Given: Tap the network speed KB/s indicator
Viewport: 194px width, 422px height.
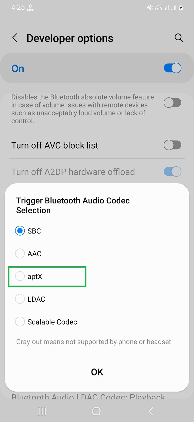Looking at the screenshot, I should point(30,8).
